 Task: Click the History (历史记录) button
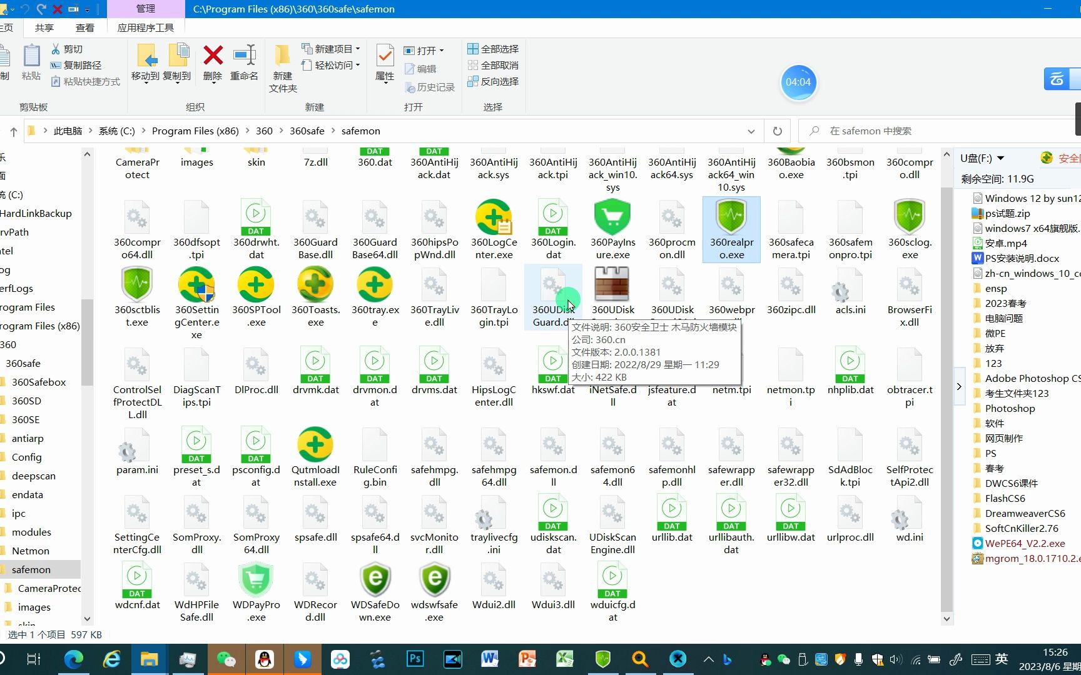430,87
